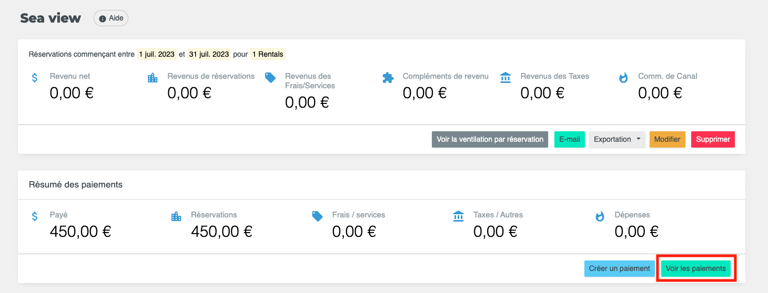Click the tag icon for Revenus des Frais/Services
The image size is (768, 293).
pyautogui.click(x=270, y=78)
